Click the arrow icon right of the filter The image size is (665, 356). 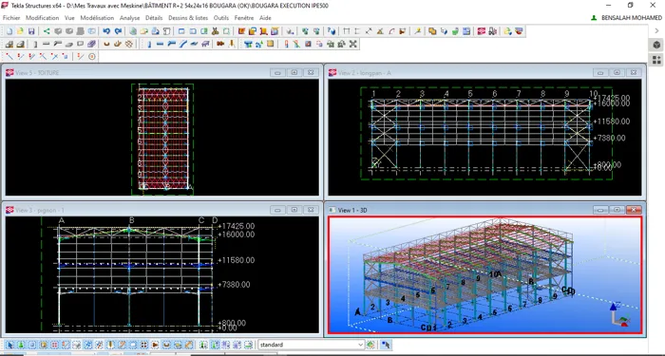386,345
